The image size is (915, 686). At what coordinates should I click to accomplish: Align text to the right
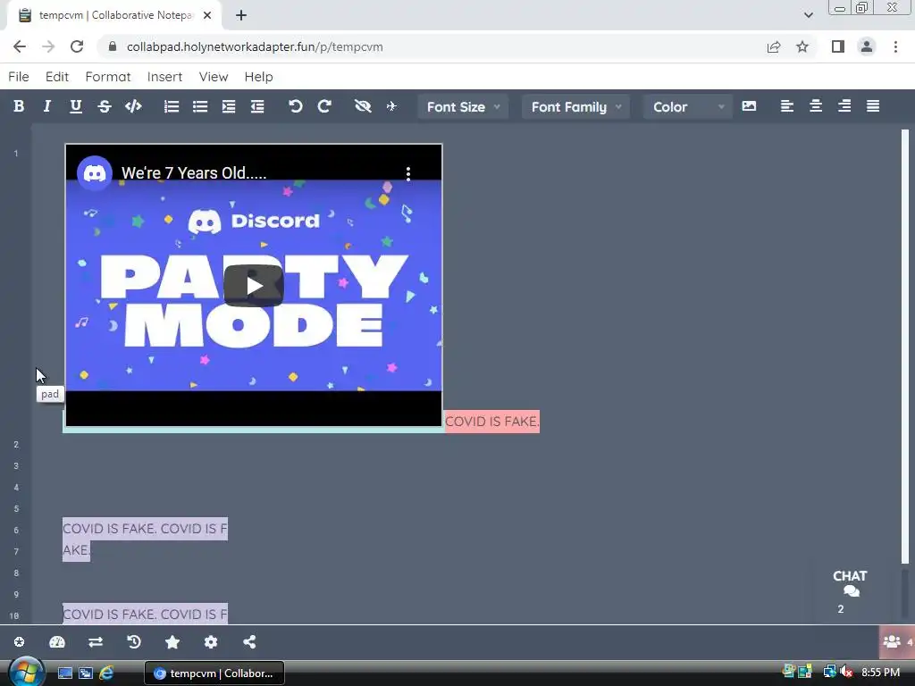point(844,106)
